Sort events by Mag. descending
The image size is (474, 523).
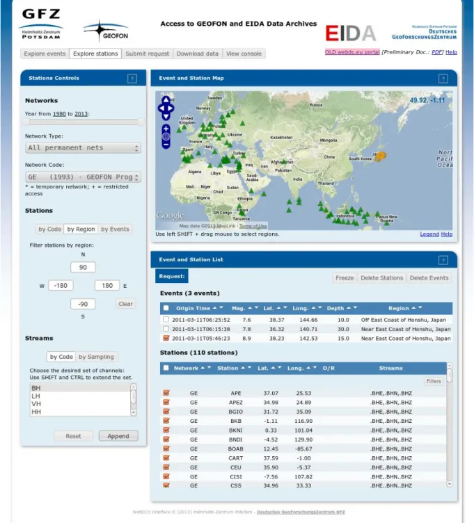tap(256, 308)
